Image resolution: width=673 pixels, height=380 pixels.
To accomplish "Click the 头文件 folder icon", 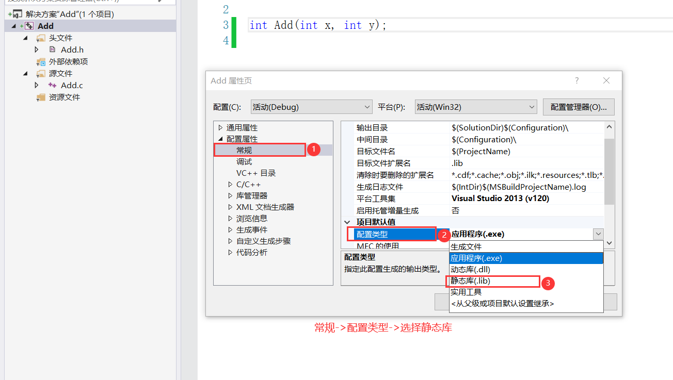I will [41, 38].
